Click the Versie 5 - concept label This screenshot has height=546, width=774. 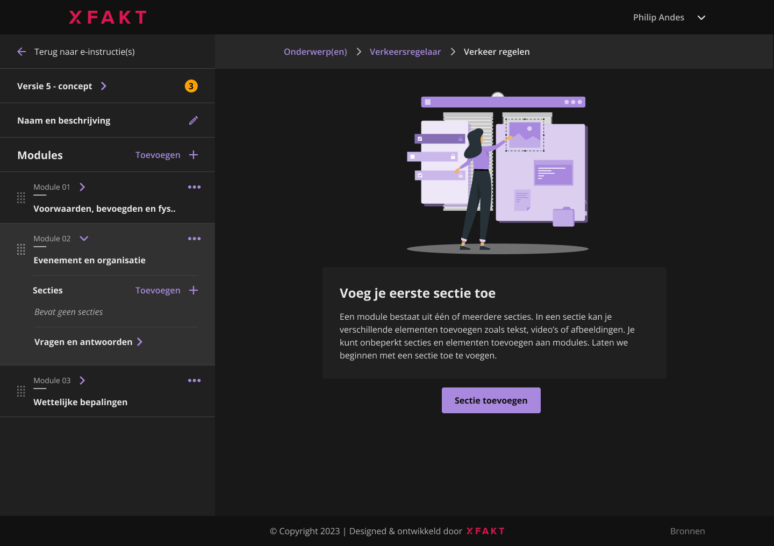[54, 86]
